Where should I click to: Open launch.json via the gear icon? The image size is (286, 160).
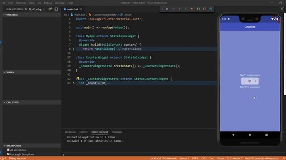[50, 9]
